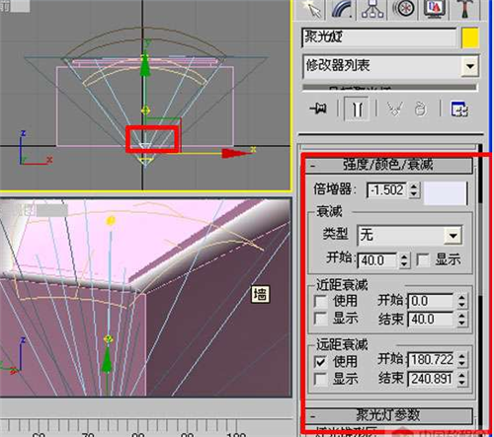Open the Utilities hammer tab
This screenshot has height=437, width=494.
[x=465, y=9]
